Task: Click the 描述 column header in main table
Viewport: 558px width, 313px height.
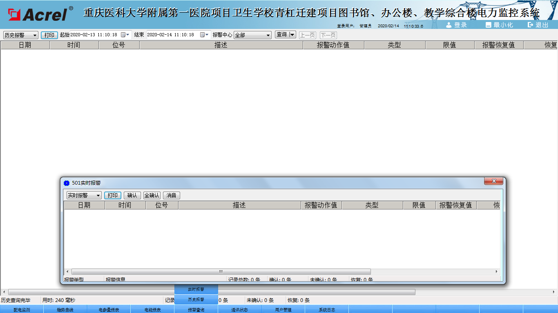Action: [221, 45]
